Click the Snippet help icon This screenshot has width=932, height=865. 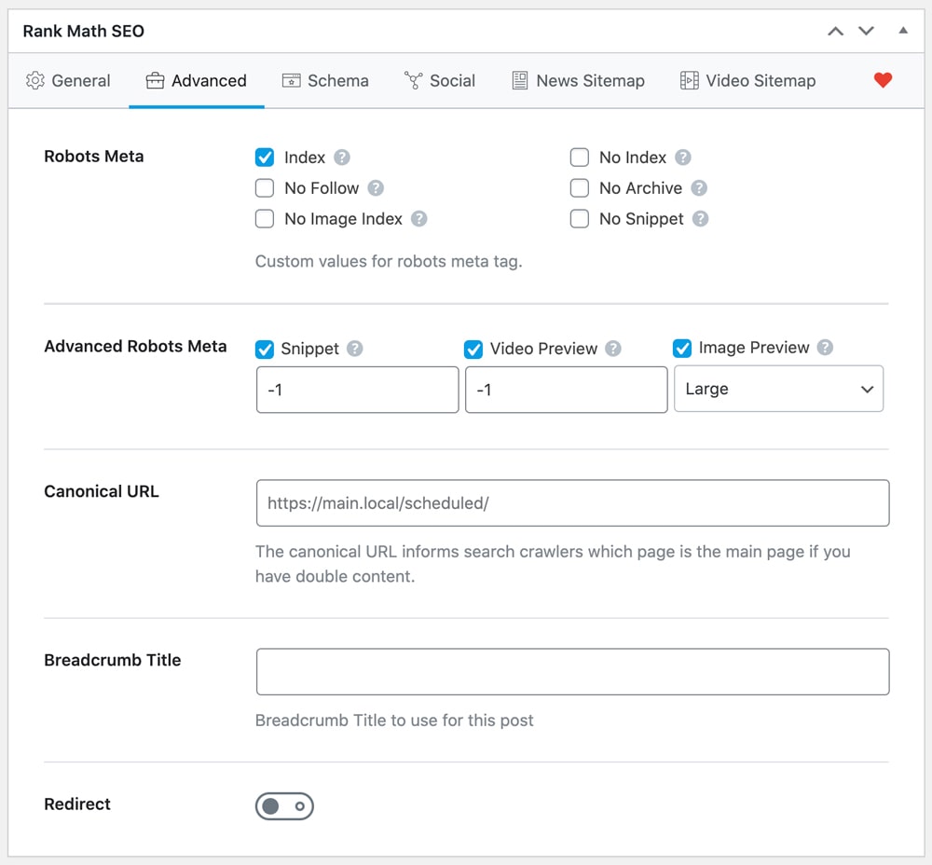[355, 348]
